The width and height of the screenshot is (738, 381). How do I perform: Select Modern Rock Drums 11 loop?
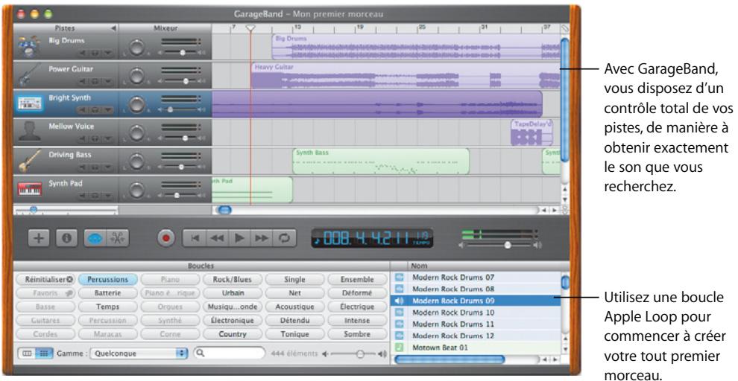click(x=476, y=324)
